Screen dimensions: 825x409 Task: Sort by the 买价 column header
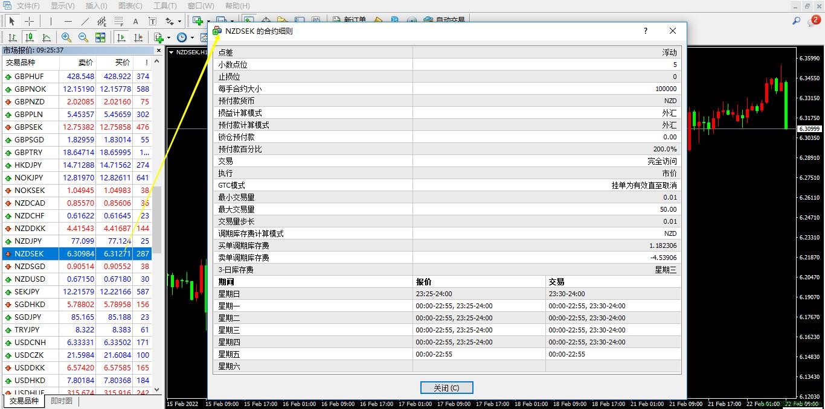tap(115, 62)
